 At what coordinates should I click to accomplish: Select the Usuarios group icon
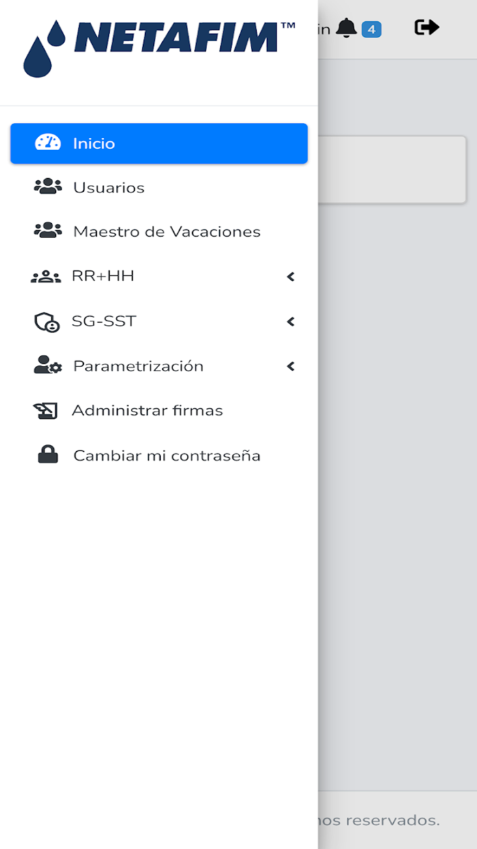click(46, 187)
